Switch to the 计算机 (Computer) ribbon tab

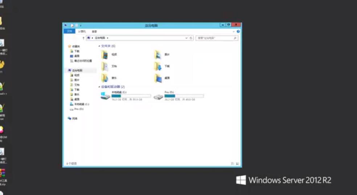coord(82,32)
